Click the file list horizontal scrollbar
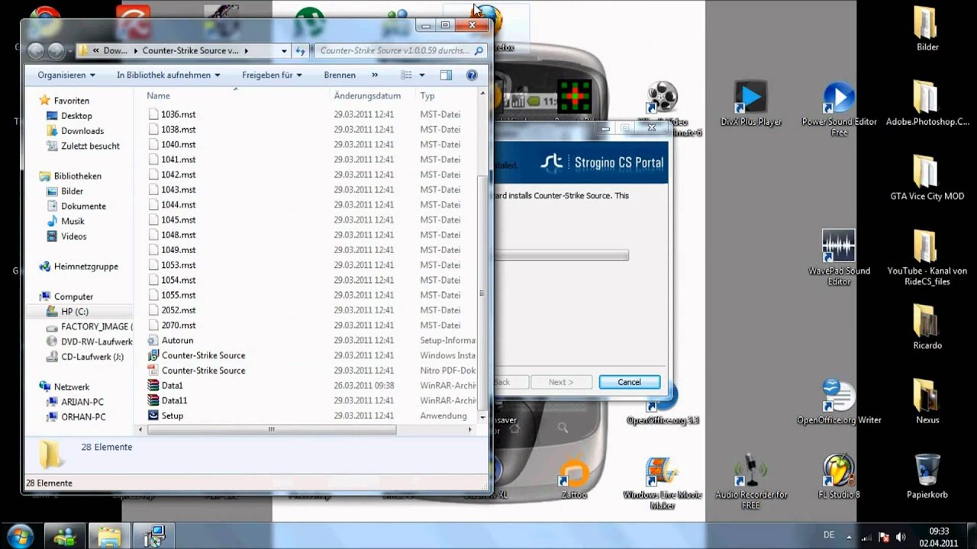This screenshot has height=549, width=977. click(271, 429)
